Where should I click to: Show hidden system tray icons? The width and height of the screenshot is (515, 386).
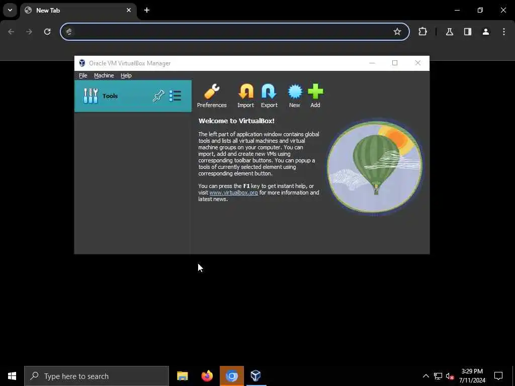click(425, 376)
